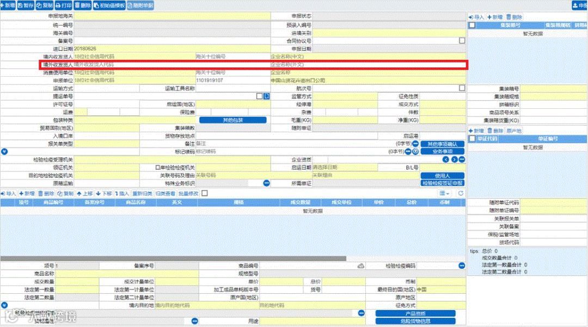Click the minus icon in 备注 row
Screen dimensions: 588x327
415,144
